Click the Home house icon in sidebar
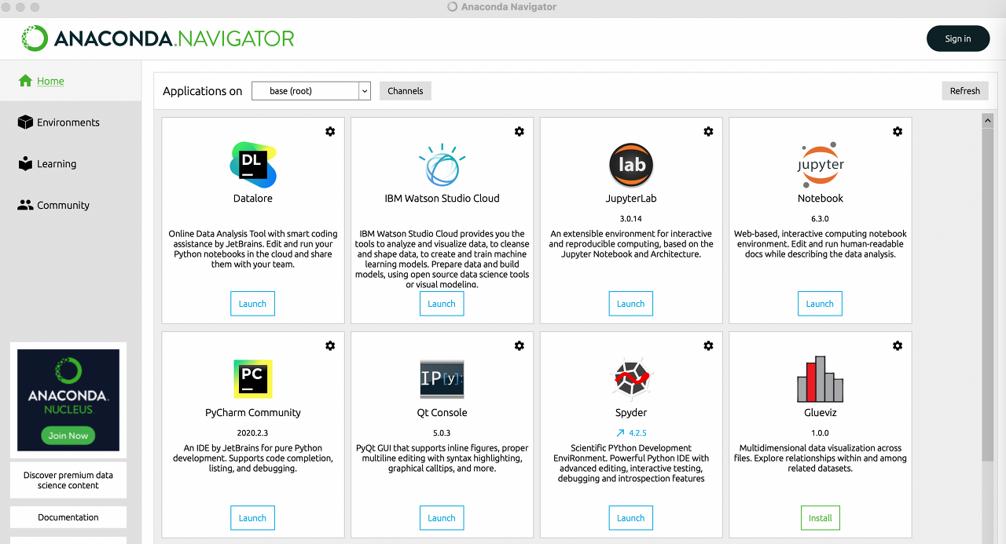Viewport: 1006px width, 544px height. 25,81
